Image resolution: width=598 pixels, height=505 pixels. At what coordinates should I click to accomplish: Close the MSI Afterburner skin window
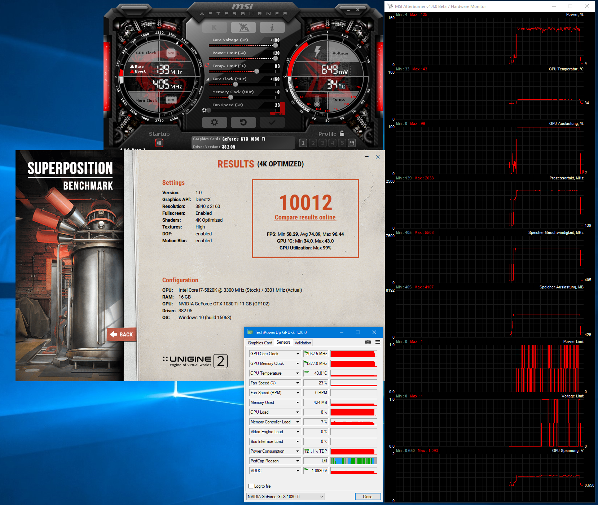point(358,10)
